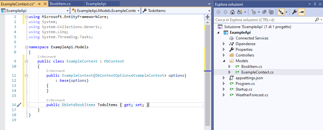Click the quick actions screwdriver icon on line 16

(x=19, y=105)
